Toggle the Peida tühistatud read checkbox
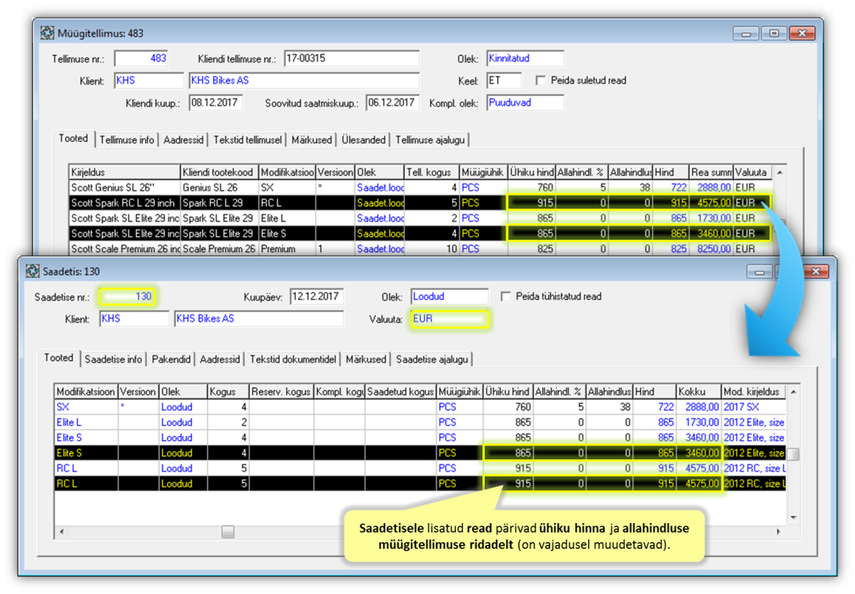Image resolution: width=855 pixels, height=594 pixels. coord(506,297)
